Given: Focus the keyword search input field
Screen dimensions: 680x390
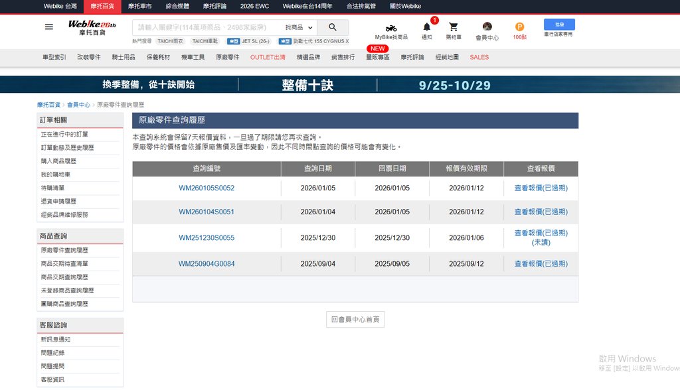Looking at the screenshot, I should [x=207, y=27].
